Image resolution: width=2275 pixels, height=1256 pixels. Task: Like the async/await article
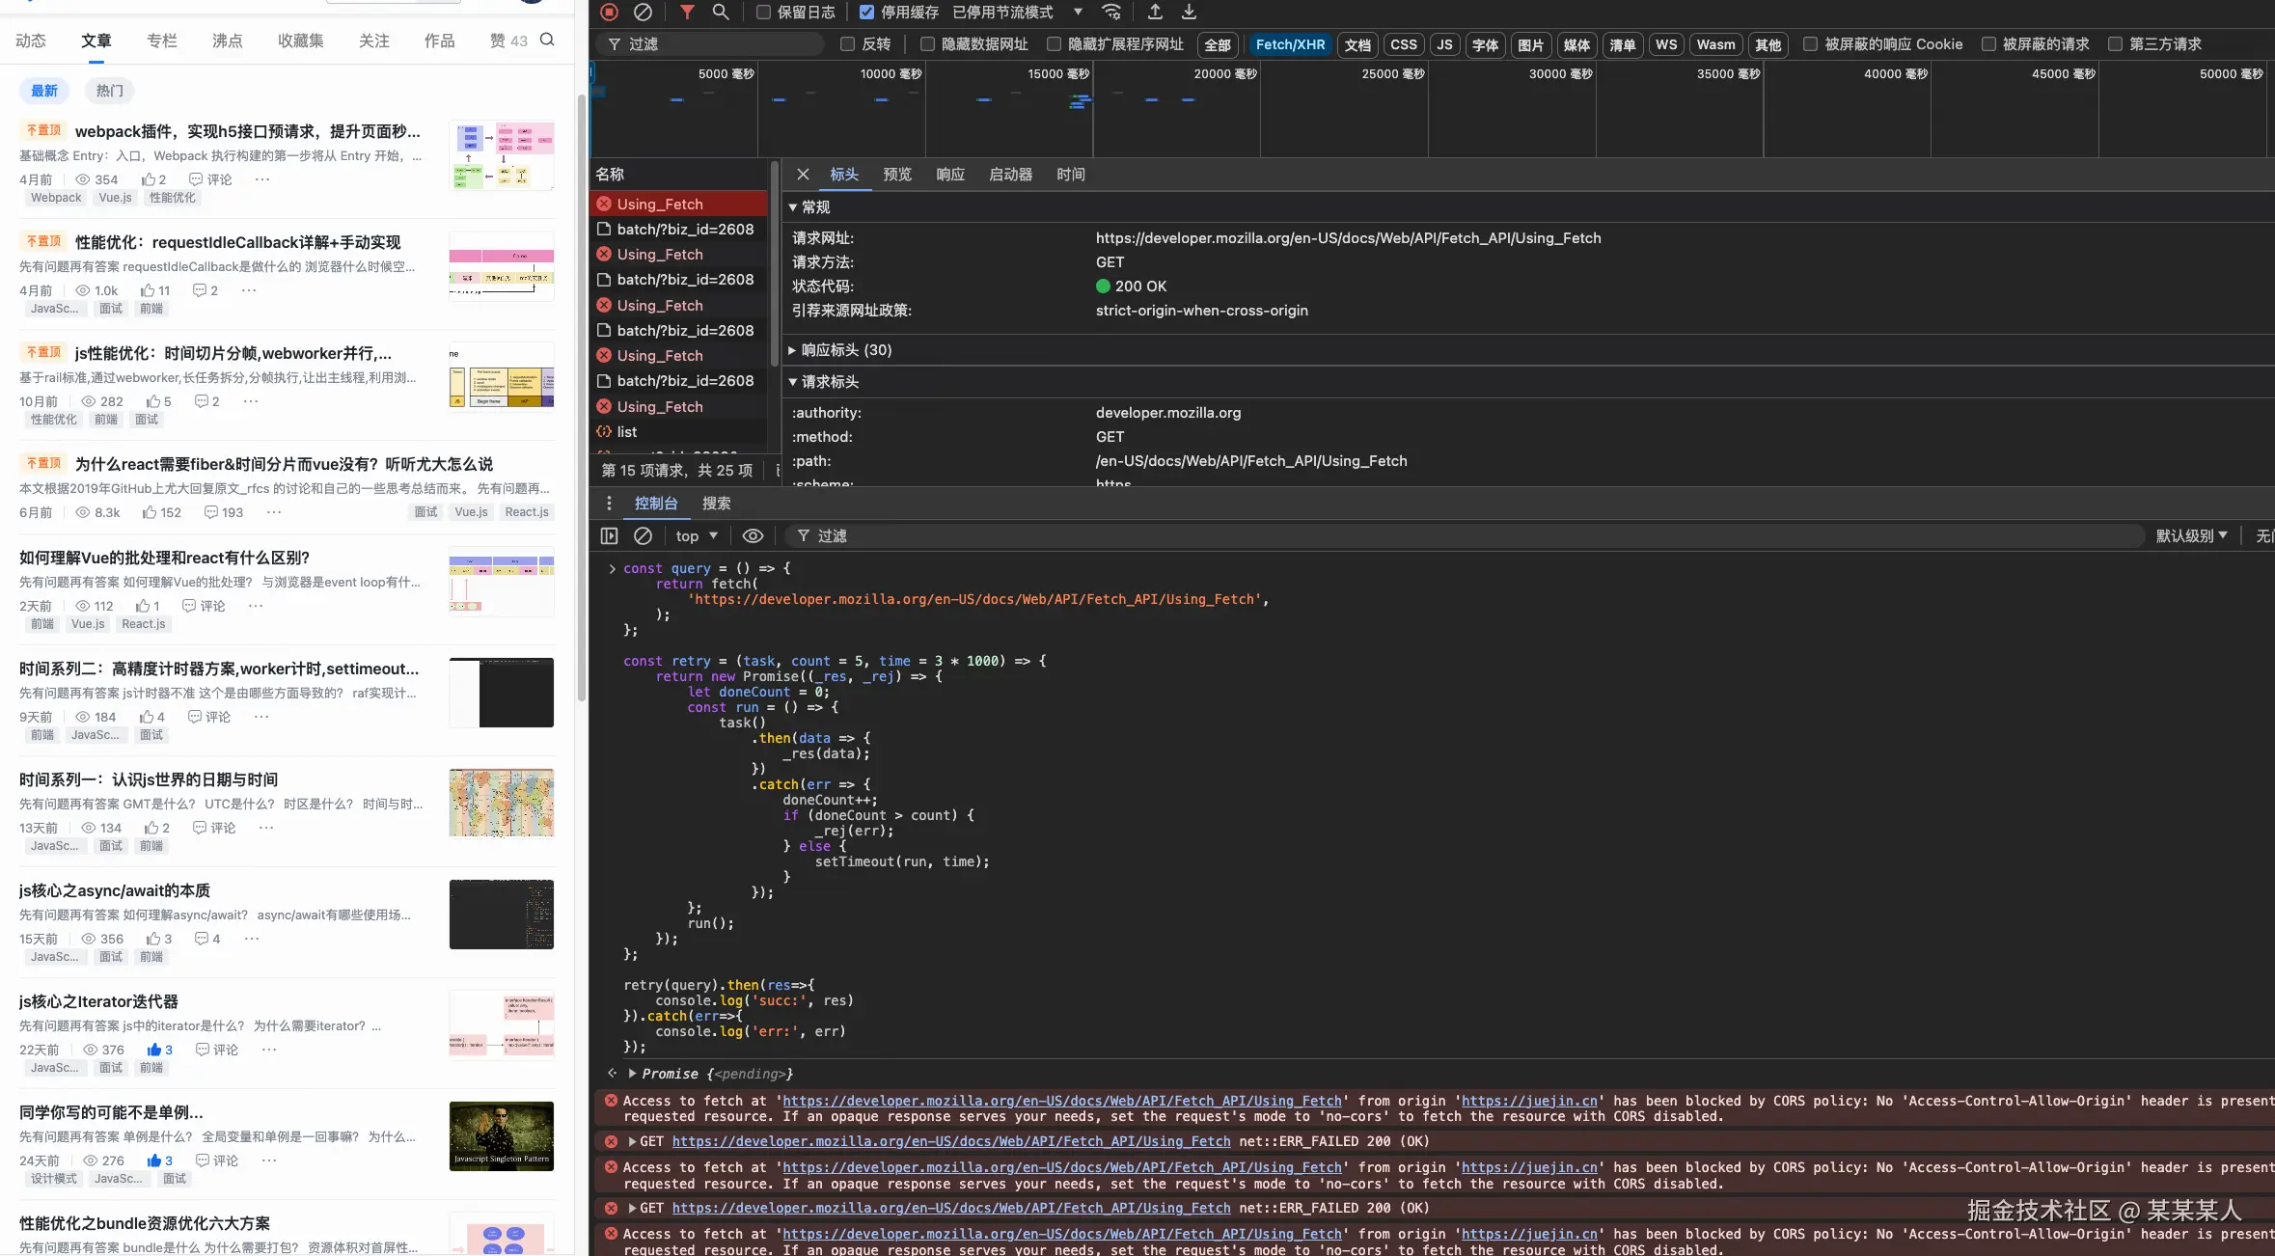159,939
